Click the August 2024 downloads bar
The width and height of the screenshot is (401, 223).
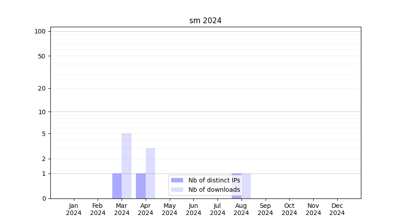246,186
